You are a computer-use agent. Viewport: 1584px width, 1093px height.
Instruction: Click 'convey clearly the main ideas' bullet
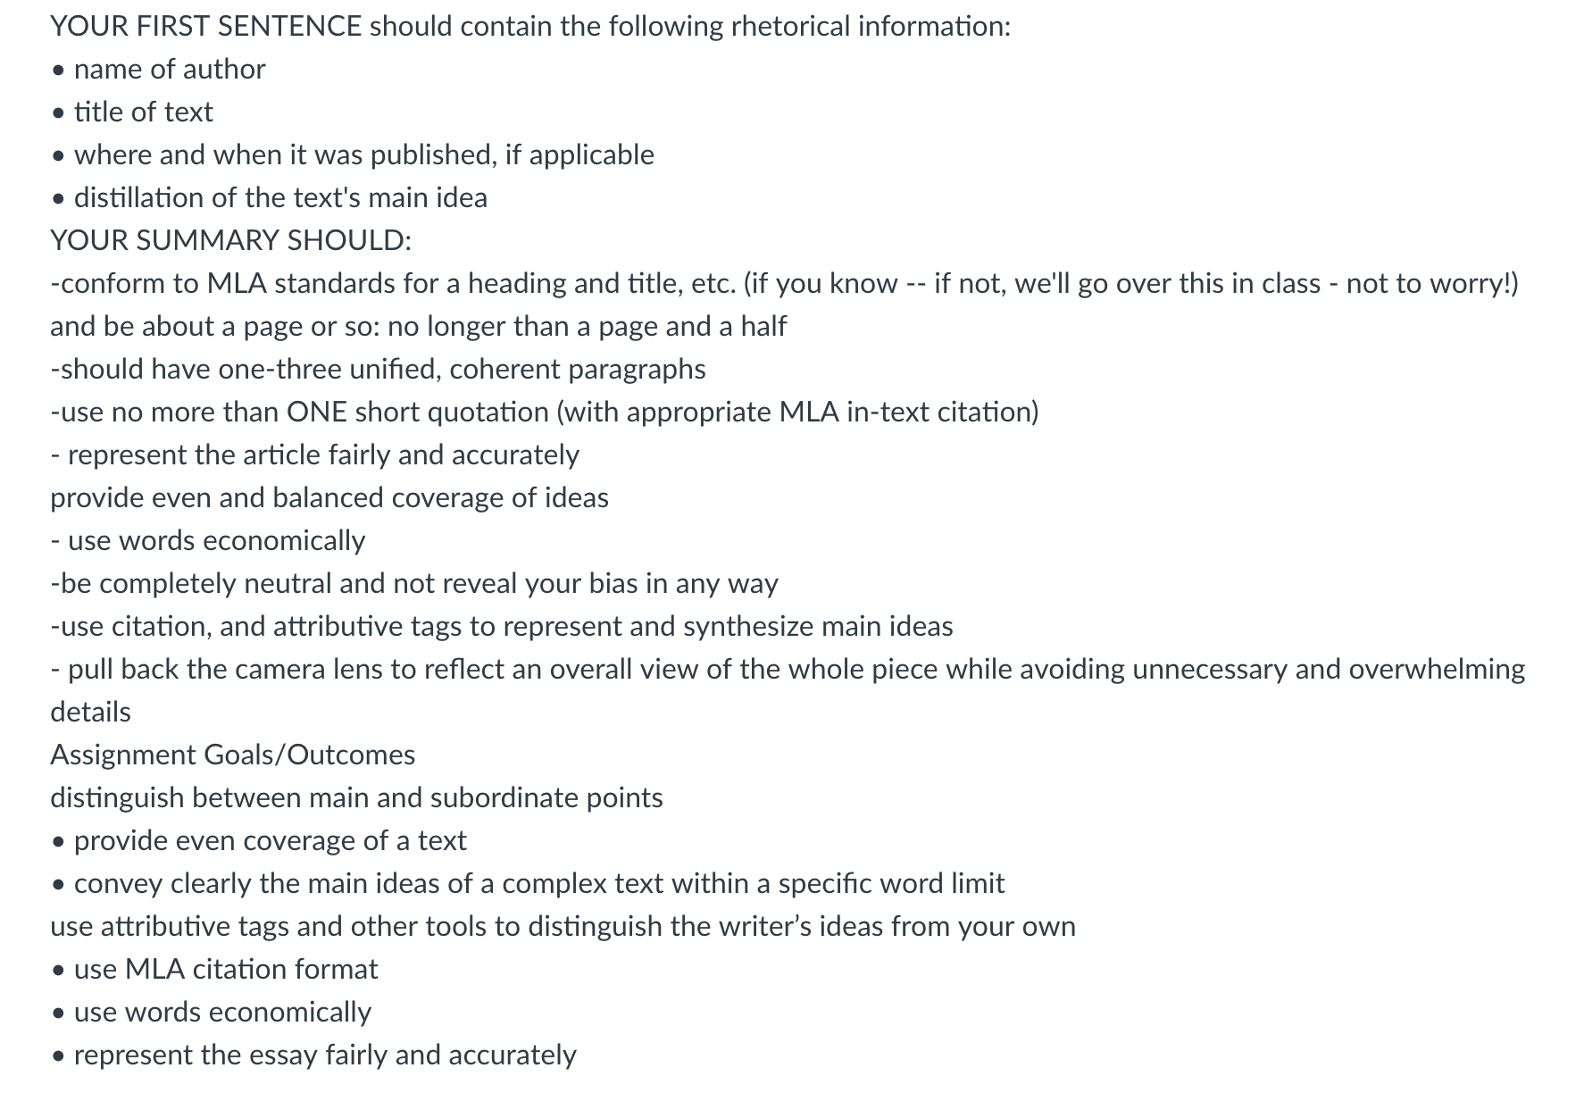(528, 883)
